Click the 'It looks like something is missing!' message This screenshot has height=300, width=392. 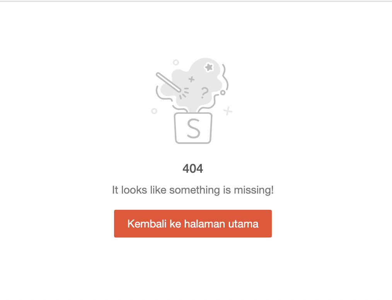click(x=193, y=190)
